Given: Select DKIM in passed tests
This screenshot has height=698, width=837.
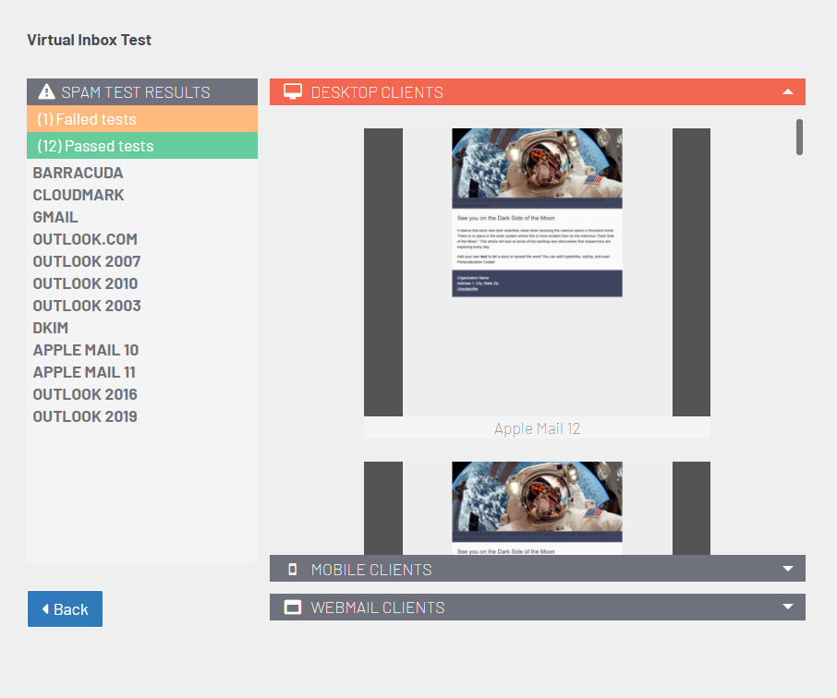Looking at the screenshot, I should click(51, 328).
